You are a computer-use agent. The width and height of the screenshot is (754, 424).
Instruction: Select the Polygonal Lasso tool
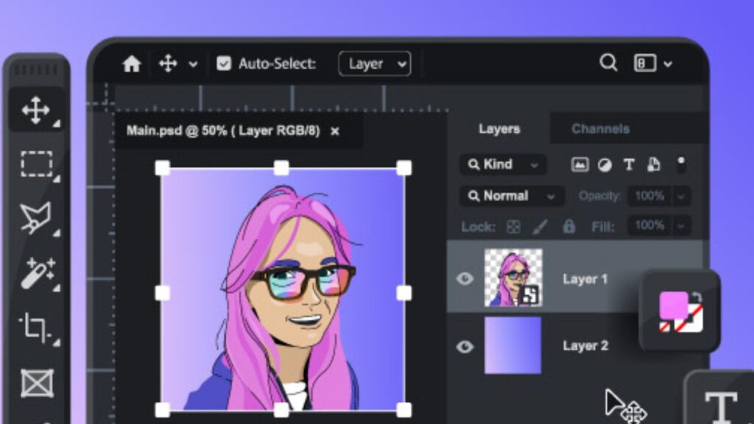tap(35, 218)
